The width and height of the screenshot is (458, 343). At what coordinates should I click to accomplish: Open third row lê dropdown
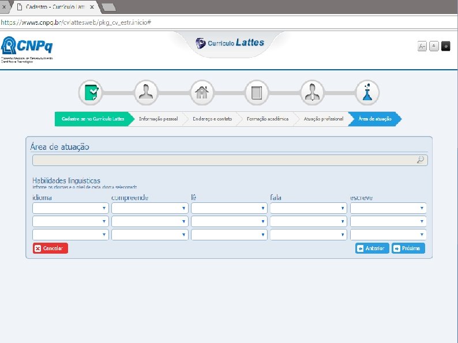click(229, 235)
